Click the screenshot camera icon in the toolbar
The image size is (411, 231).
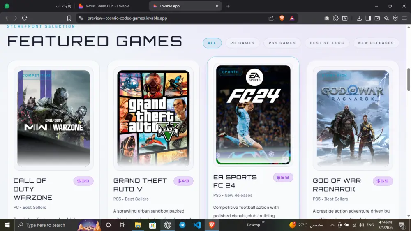point(327,18)
